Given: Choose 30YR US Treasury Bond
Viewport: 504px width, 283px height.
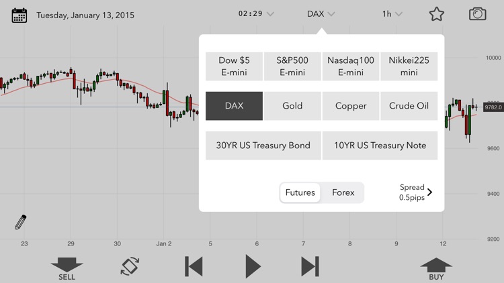Looking at the screenshot, I should pyautogui.click(x=263, y=146).
